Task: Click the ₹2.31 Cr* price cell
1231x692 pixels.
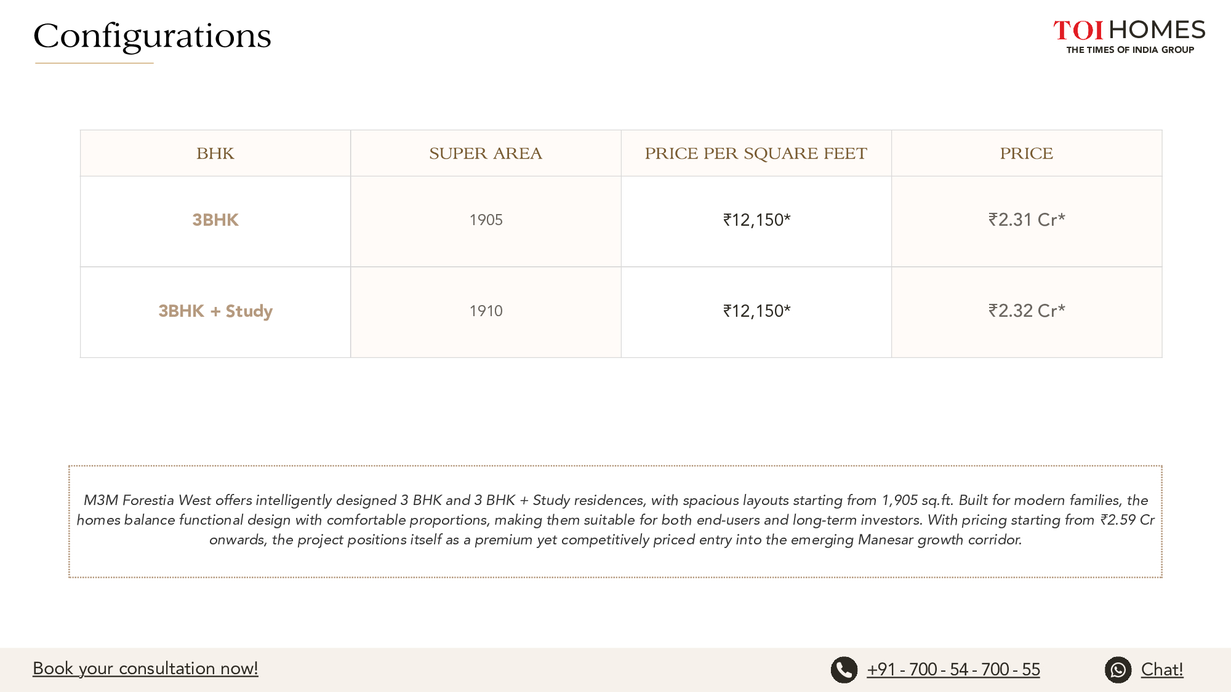Action: pyautogui.click(x=1026, y=220)
